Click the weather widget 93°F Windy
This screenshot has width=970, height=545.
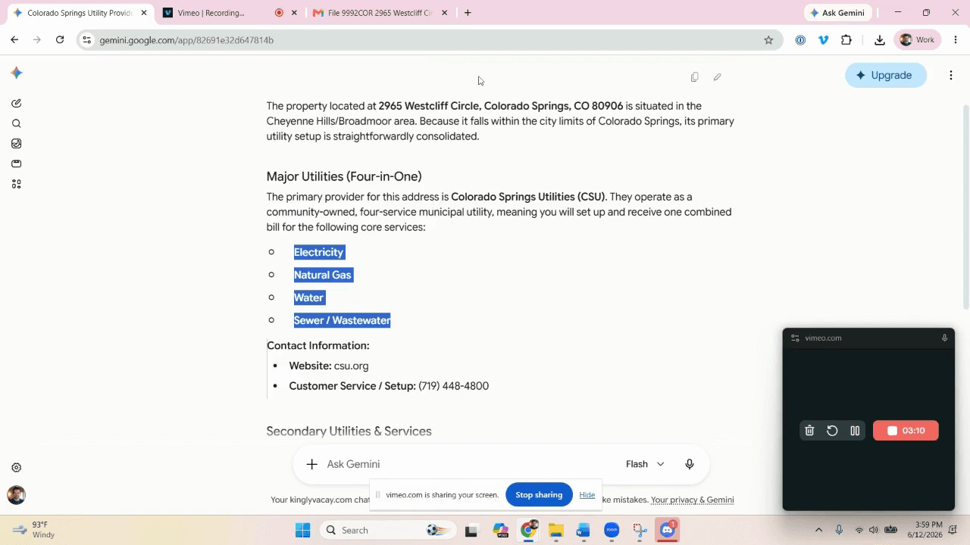35,530
